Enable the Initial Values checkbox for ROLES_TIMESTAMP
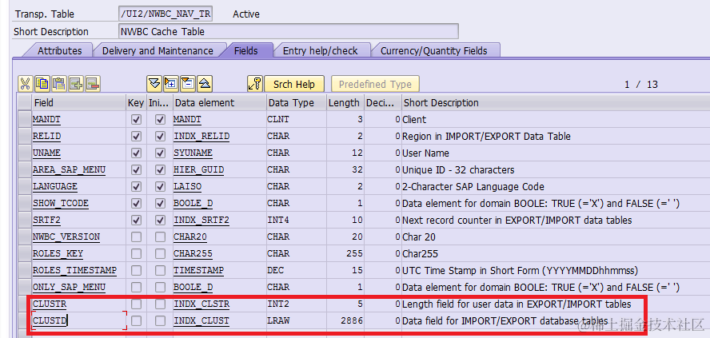This screenshot has width=710, height=338. click(160, 270)
